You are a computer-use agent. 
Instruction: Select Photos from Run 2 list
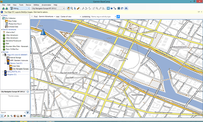click(x=15, y=24)
